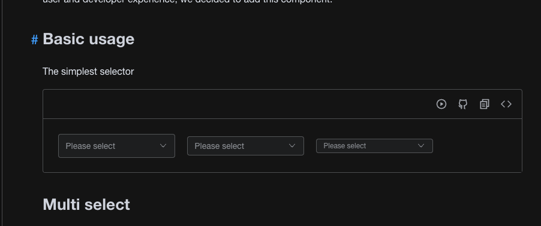Click placeholder text in the middle selector
Viewport: 541px width, 226px height.
[219, 146]
